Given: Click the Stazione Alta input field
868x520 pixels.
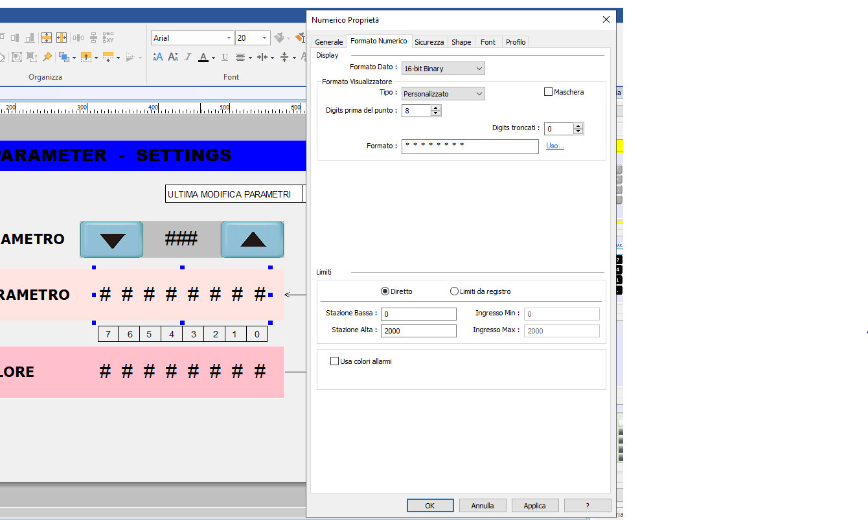Looking at the screenshot, I should click(418, 331).
